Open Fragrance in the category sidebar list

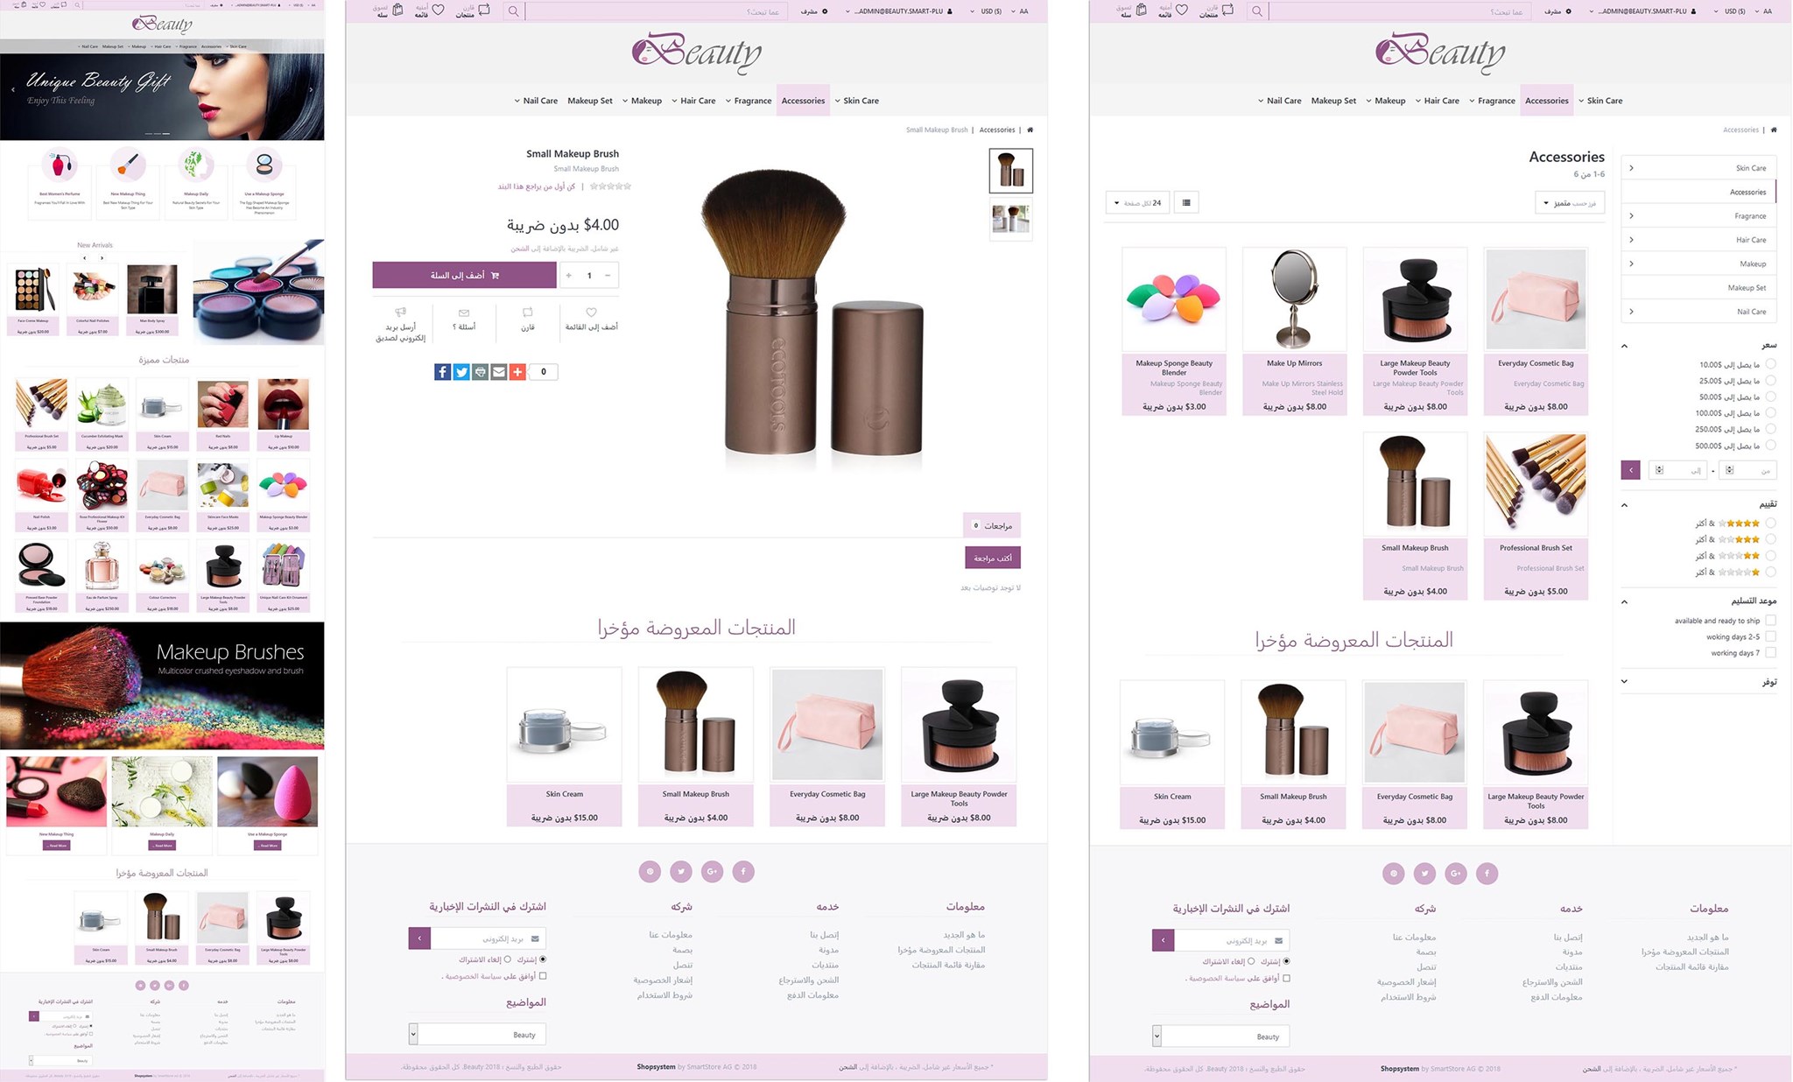(1699, 216)
